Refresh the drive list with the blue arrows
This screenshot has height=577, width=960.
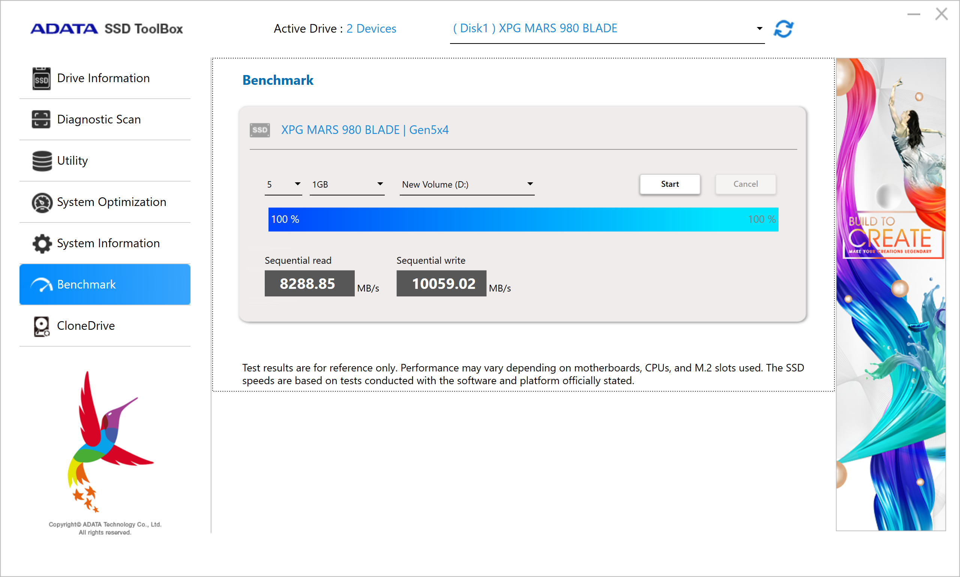(783, 29)
